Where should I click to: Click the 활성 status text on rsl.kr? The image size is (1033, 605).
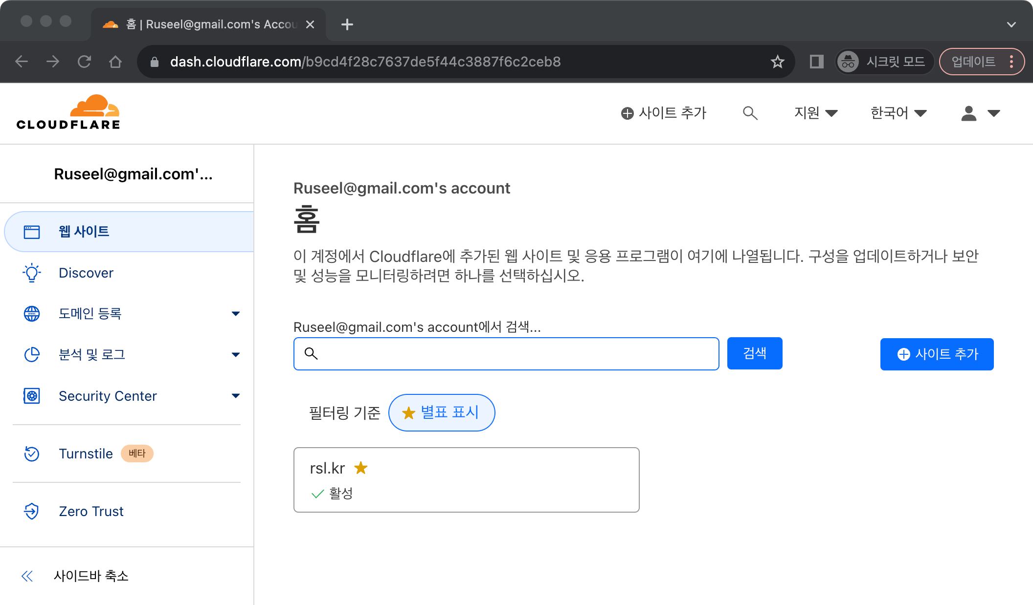(341, 494)
